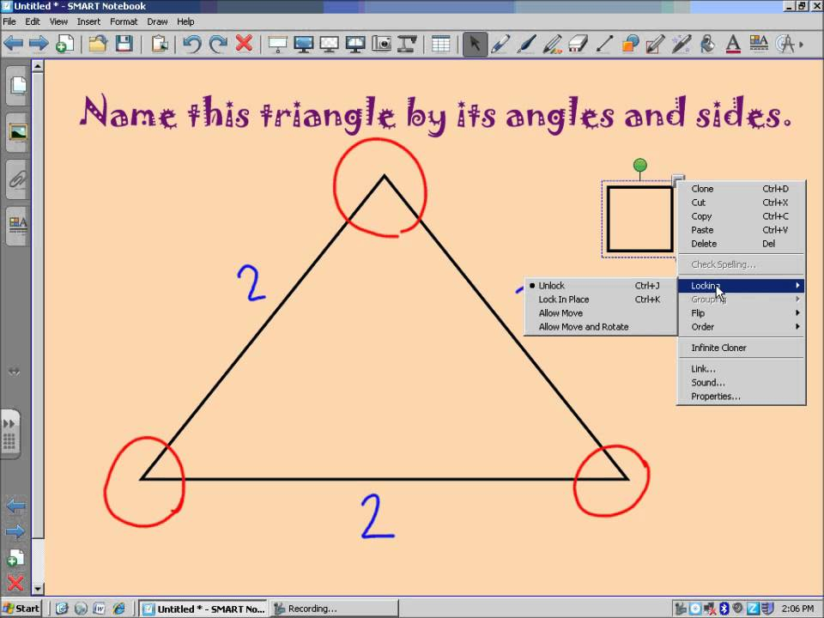Choose Lock In Place option

[x=600, y=299]
